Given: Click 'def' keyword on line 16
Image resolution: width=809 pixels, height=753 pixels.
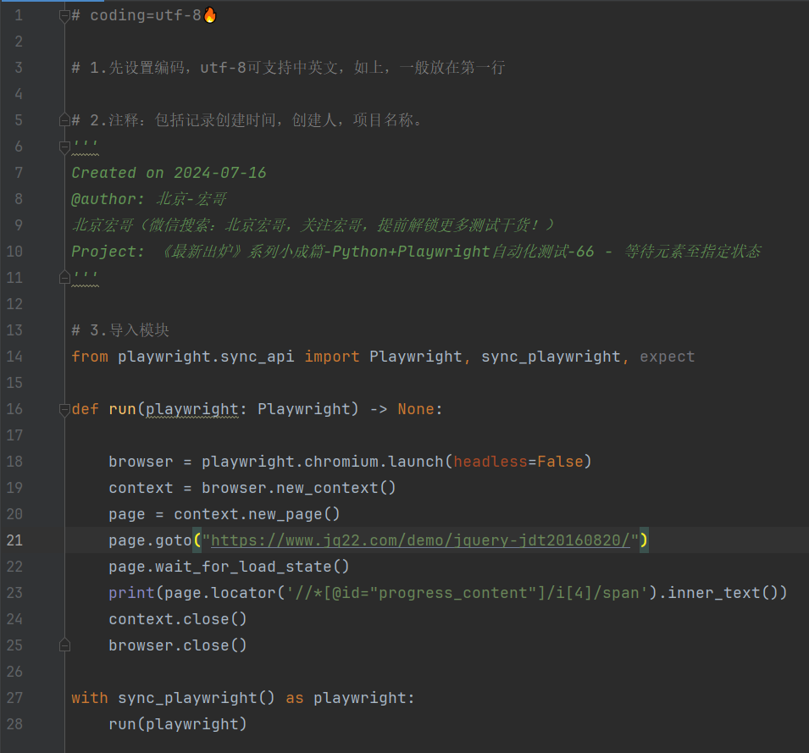Looking at the screenshot, I should tap(85, 409).
